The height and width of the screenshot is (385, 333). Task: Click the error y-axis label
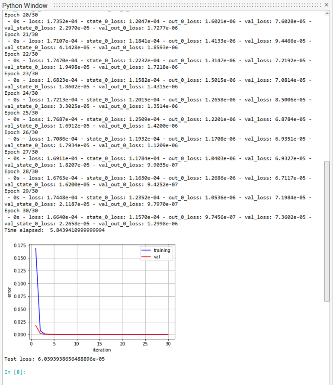point(10,292)
